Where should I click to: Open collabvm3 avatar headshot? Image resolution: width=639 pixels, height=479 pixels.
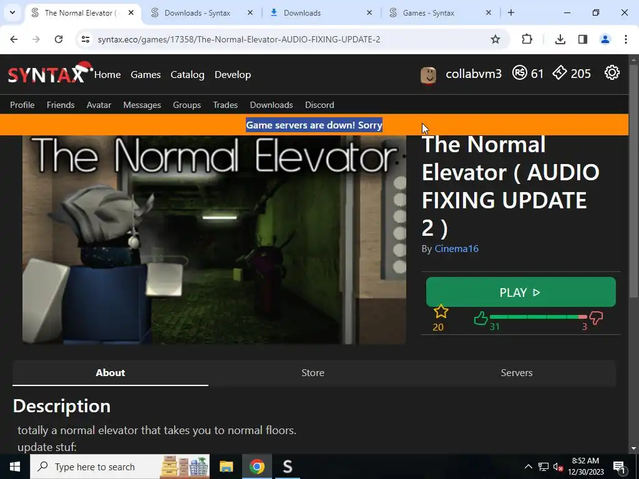[428, 75]
